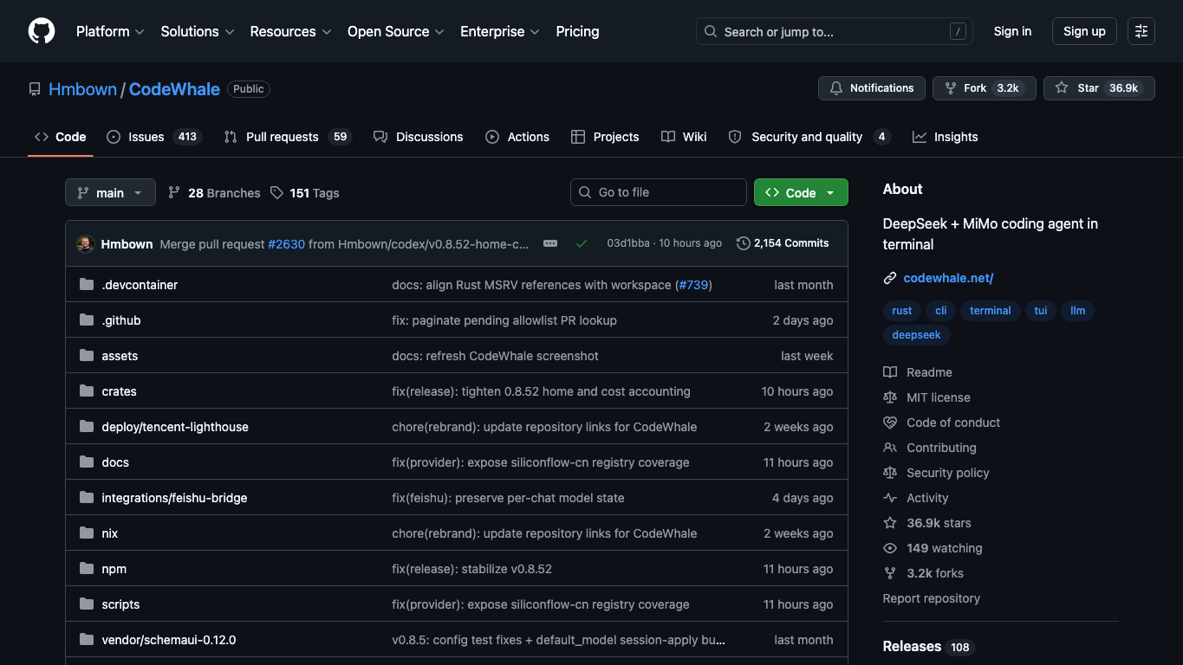Viewport: 1183px width, 665px height.
Task: Open the deploy/tencent-lighthouse folder
Action: [x=175, y=427]
